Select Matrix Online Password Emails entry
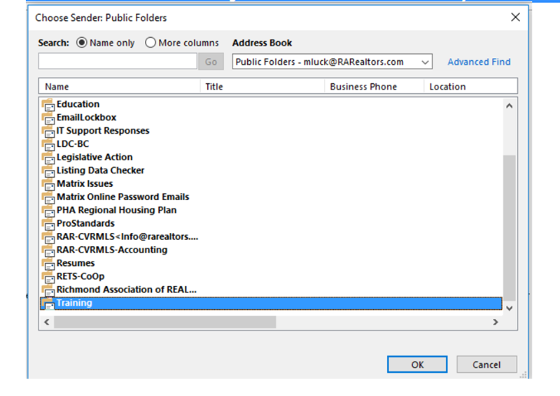560x396 pixels. [123, 197]
